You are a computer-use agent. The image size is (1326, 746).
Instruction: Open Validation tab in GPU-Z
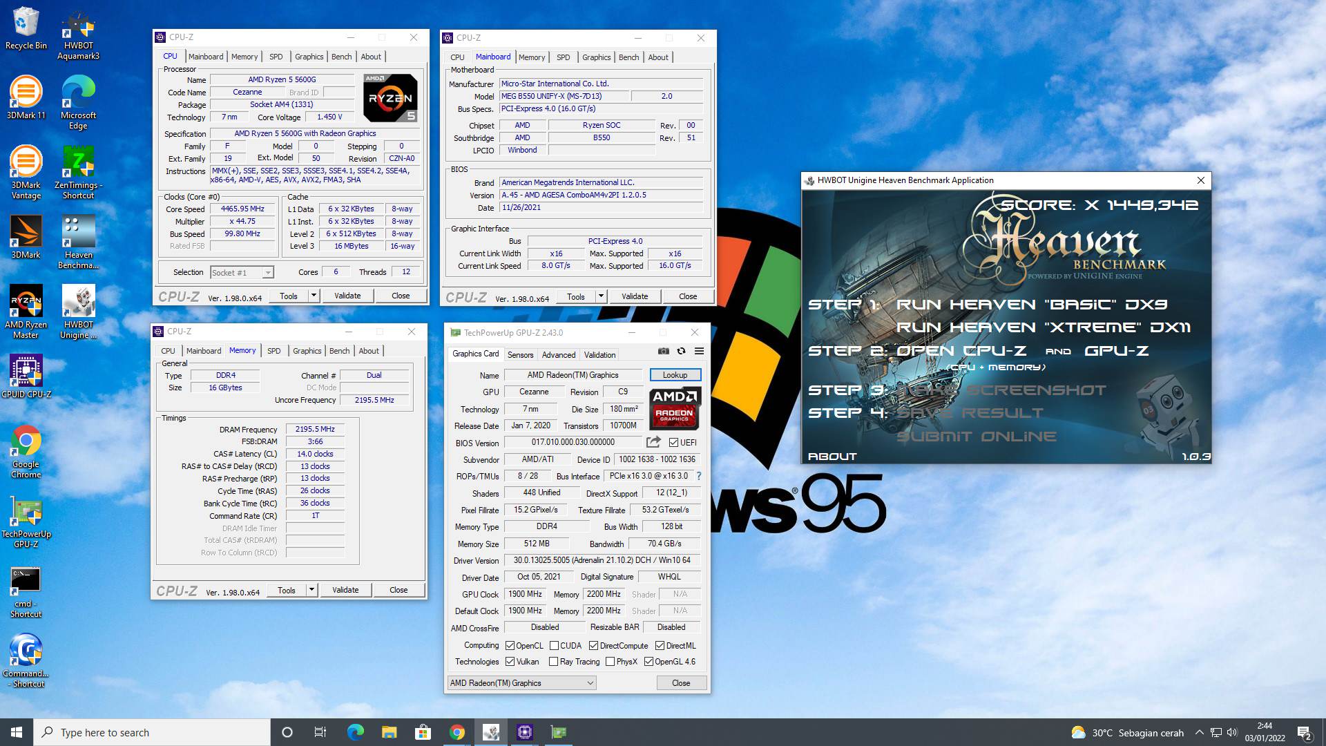coord(599,354)
